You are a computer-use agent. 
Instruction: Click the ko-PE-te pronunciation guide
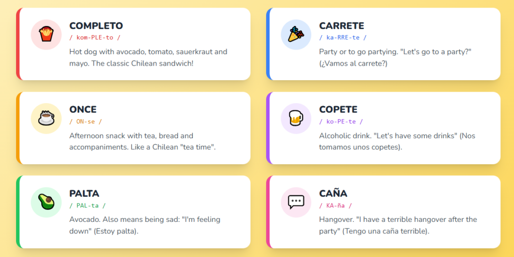[x=341, y=121]
